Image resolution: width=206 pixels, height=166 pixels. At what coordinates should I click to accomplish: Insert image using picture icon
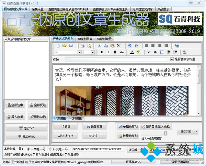177,46
